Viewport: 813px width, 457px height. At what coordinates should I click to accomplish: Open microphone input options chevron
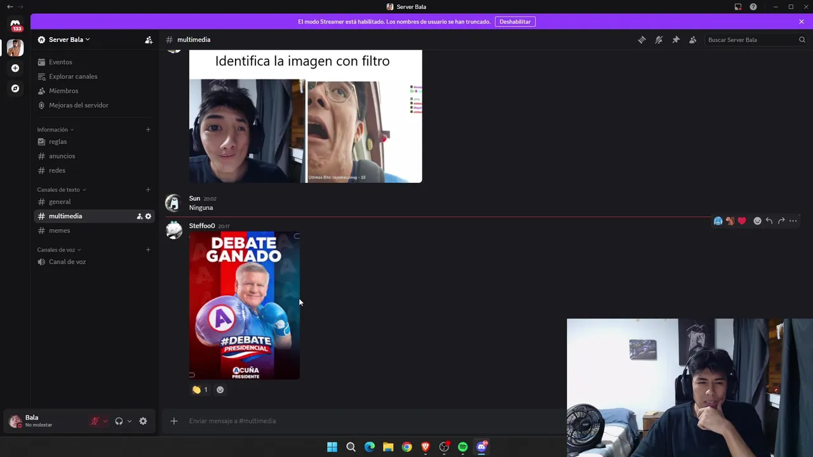coord(105,421)
